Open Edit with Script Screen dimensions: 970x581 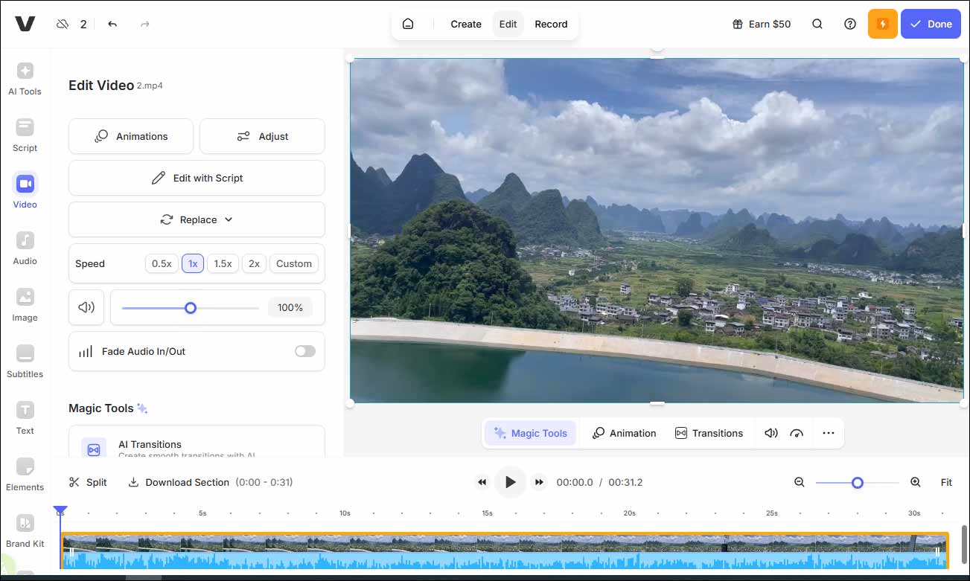[x=196, y=178]
